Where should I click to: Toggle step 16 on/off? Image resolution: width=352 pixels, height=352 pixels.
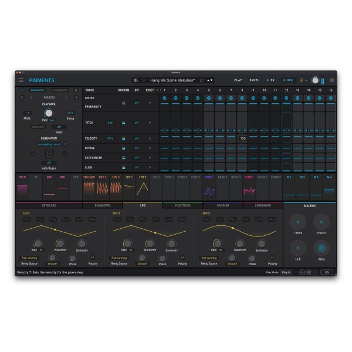click(331, 98)
